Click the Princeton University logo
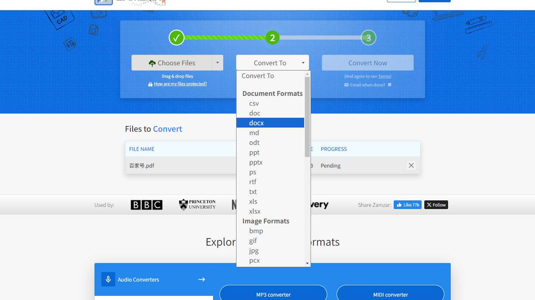Screen dimensions: 535x300 [x=197, y=205]
